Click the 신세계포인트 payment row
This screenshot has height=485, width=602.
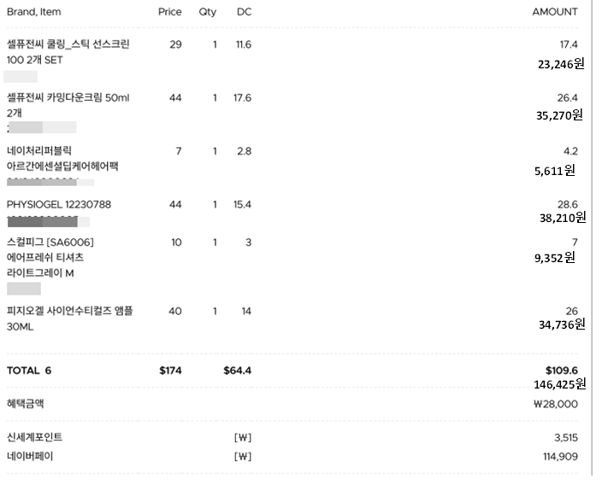click(34, 437)
